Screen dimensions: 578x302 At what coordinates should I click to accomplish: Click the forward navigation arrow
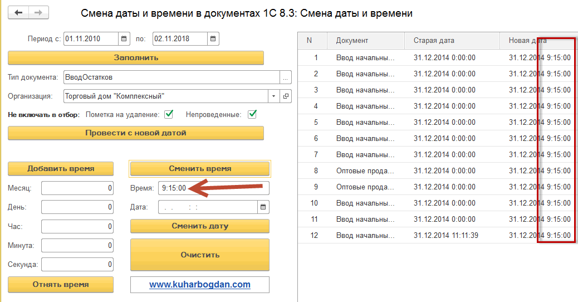pyautogui.click(x=38, y=12)
